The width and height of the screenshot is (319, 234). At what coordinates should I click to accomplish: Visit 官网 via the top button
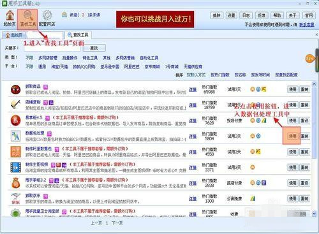(309, 15)
